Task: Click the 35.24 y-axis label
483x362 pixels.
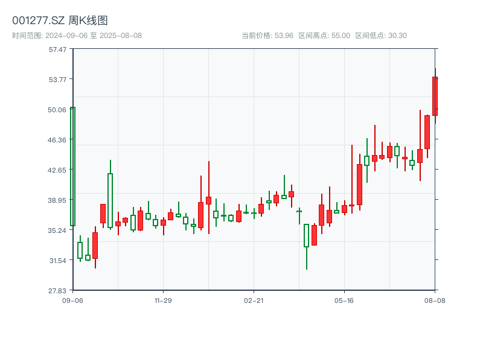Action: coord(58,230)
